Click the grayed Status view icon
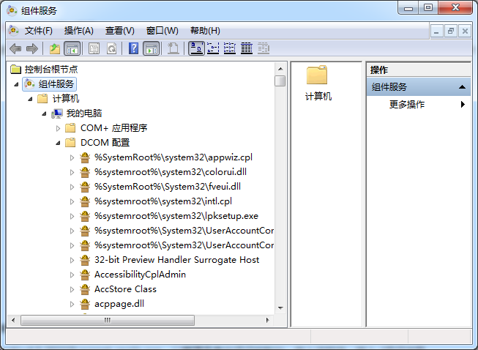Image resolution: width=478 pixels, height=350 pixels. click(264, 48)
